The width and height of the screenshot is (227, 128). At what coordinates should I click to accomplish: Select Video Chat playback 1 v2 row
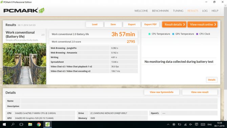pos(94,67)
